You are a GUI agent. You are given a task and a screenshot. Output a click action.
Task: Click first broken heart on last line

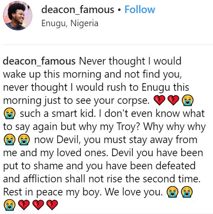(24, 205)
